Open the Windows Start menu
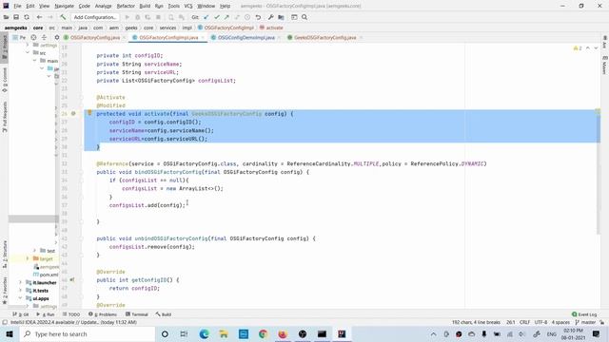 click(x=10, y=333)
